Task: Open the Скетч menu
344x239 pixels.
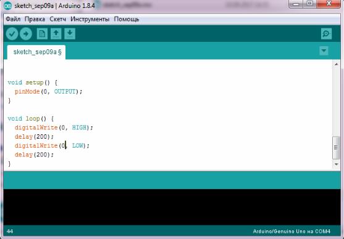Action: (x=57, y=19)
